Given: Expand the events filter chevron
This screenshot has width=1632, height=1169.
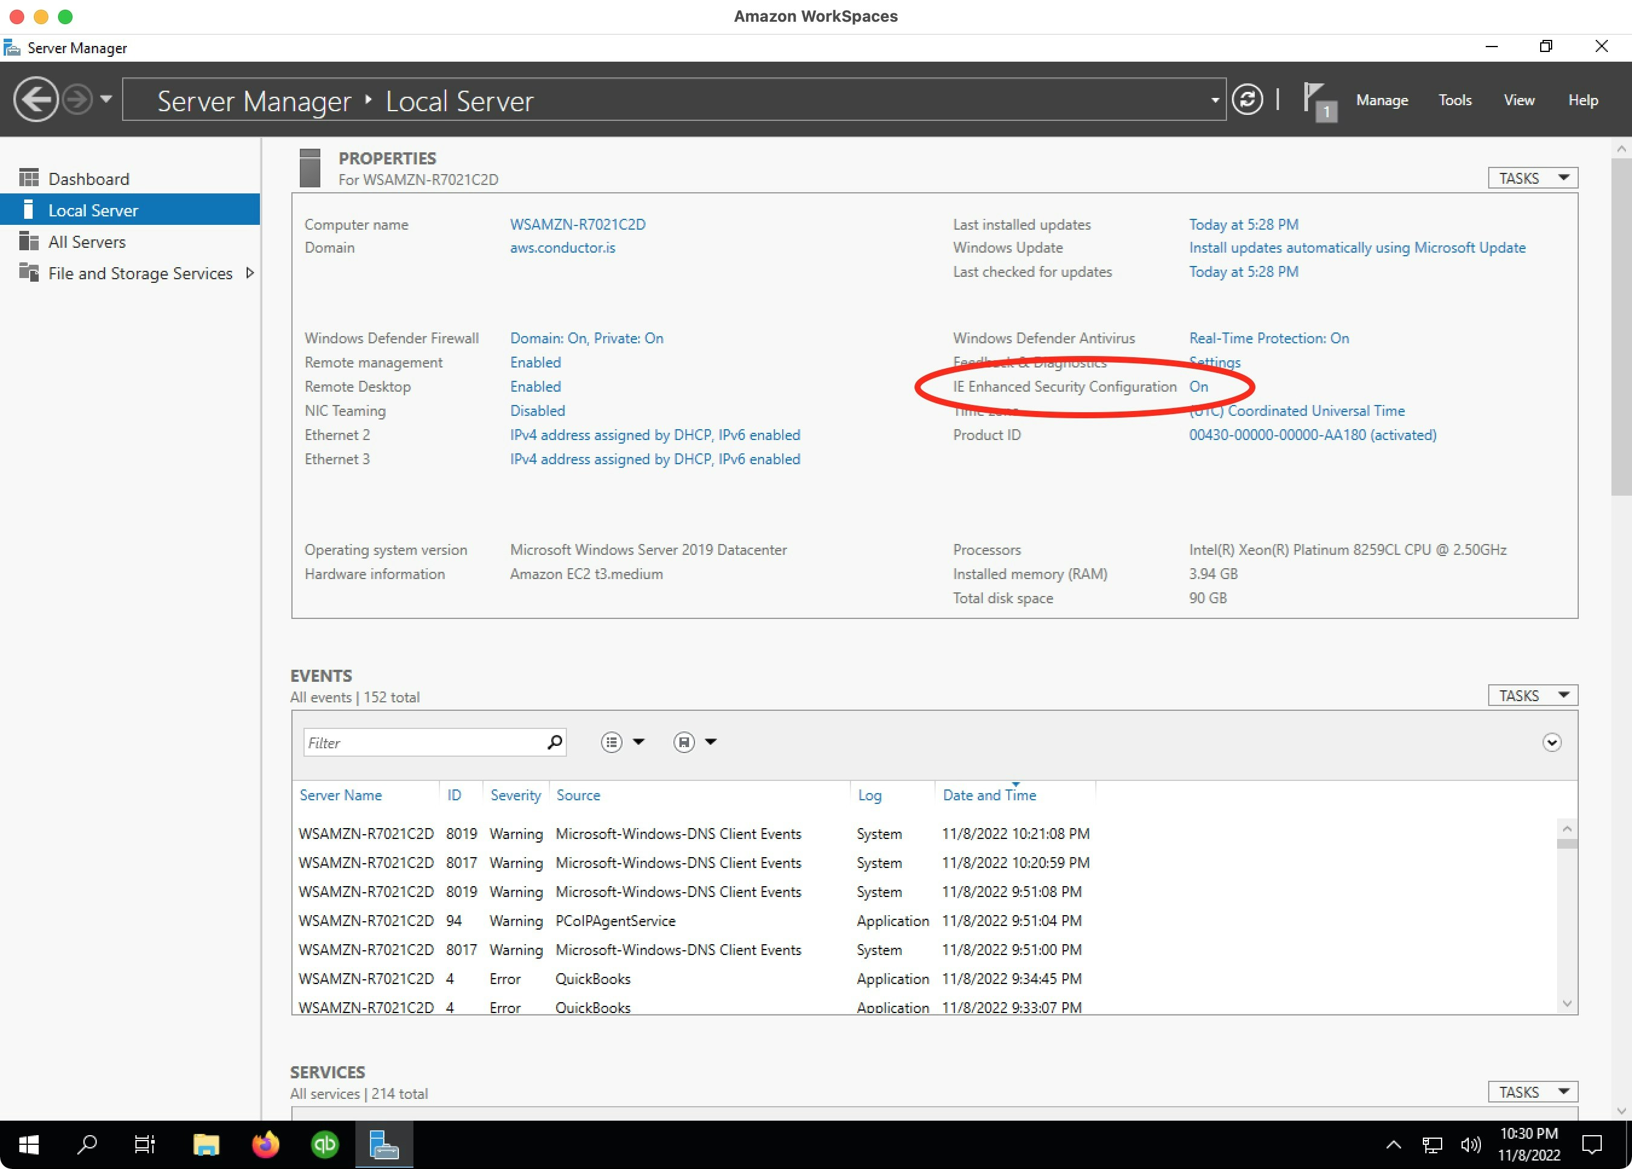Looking at the screenshot, I should point(1552,742).
